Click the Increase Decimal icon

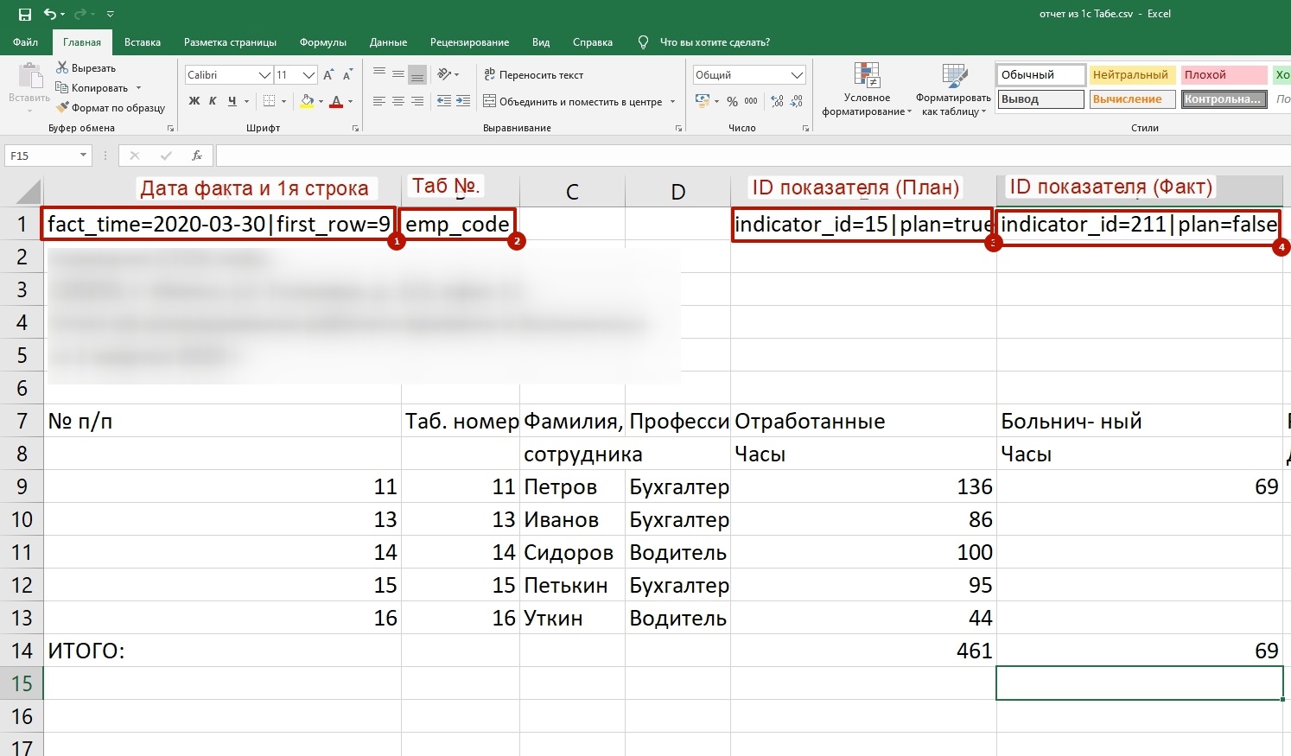point(777,101)
